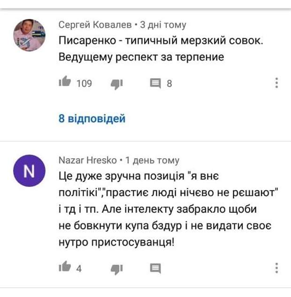Open Nazar Hresko's channel via name
291x297 pixels.
[88, 160]
